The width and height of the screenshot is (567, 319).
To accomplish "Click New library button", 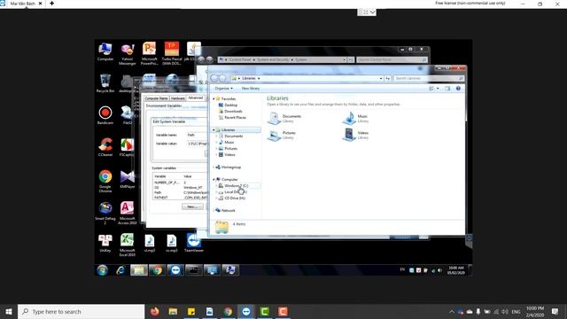I will 250,89.
